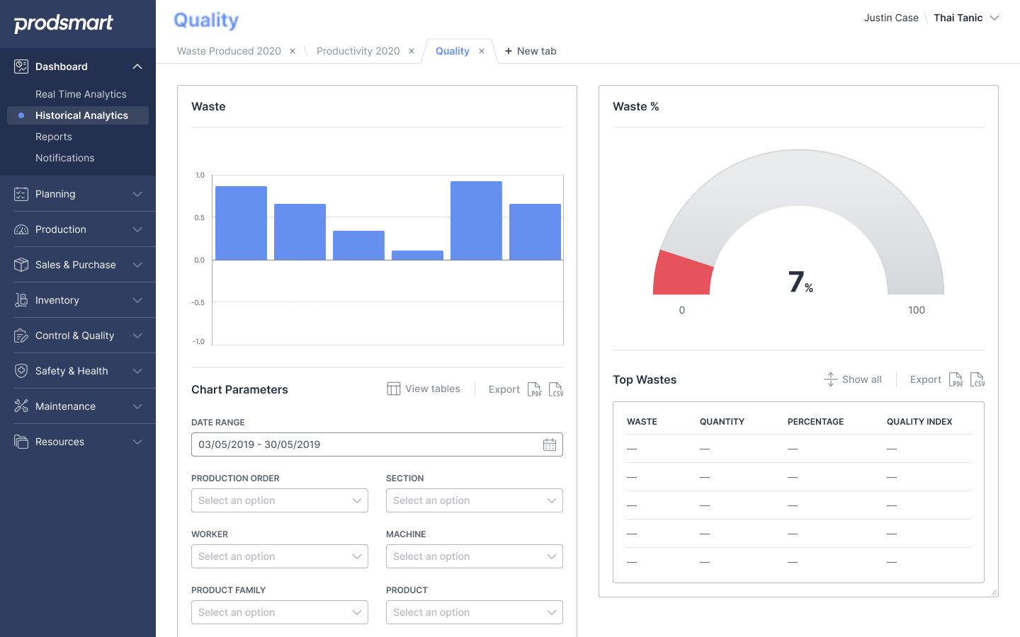Click the Prodsmart logo
1020x637 pixels.
coord(63,23)
